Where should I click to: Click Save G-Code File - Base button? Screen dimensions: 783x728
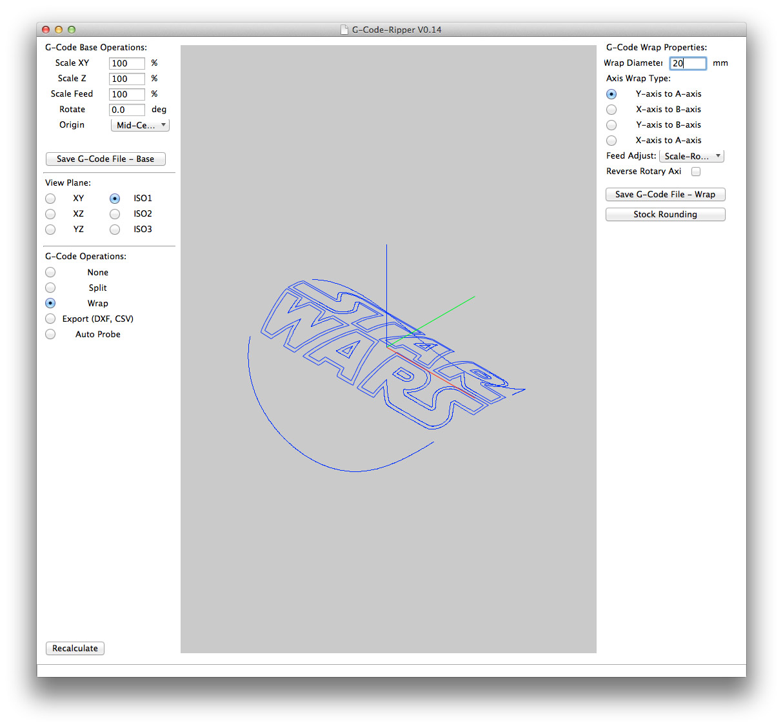[x=106, y=159]
